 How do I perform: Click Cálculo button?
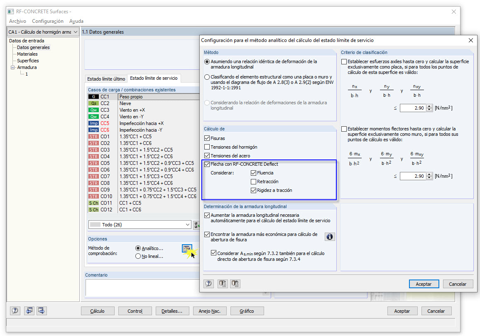point(97,311)
